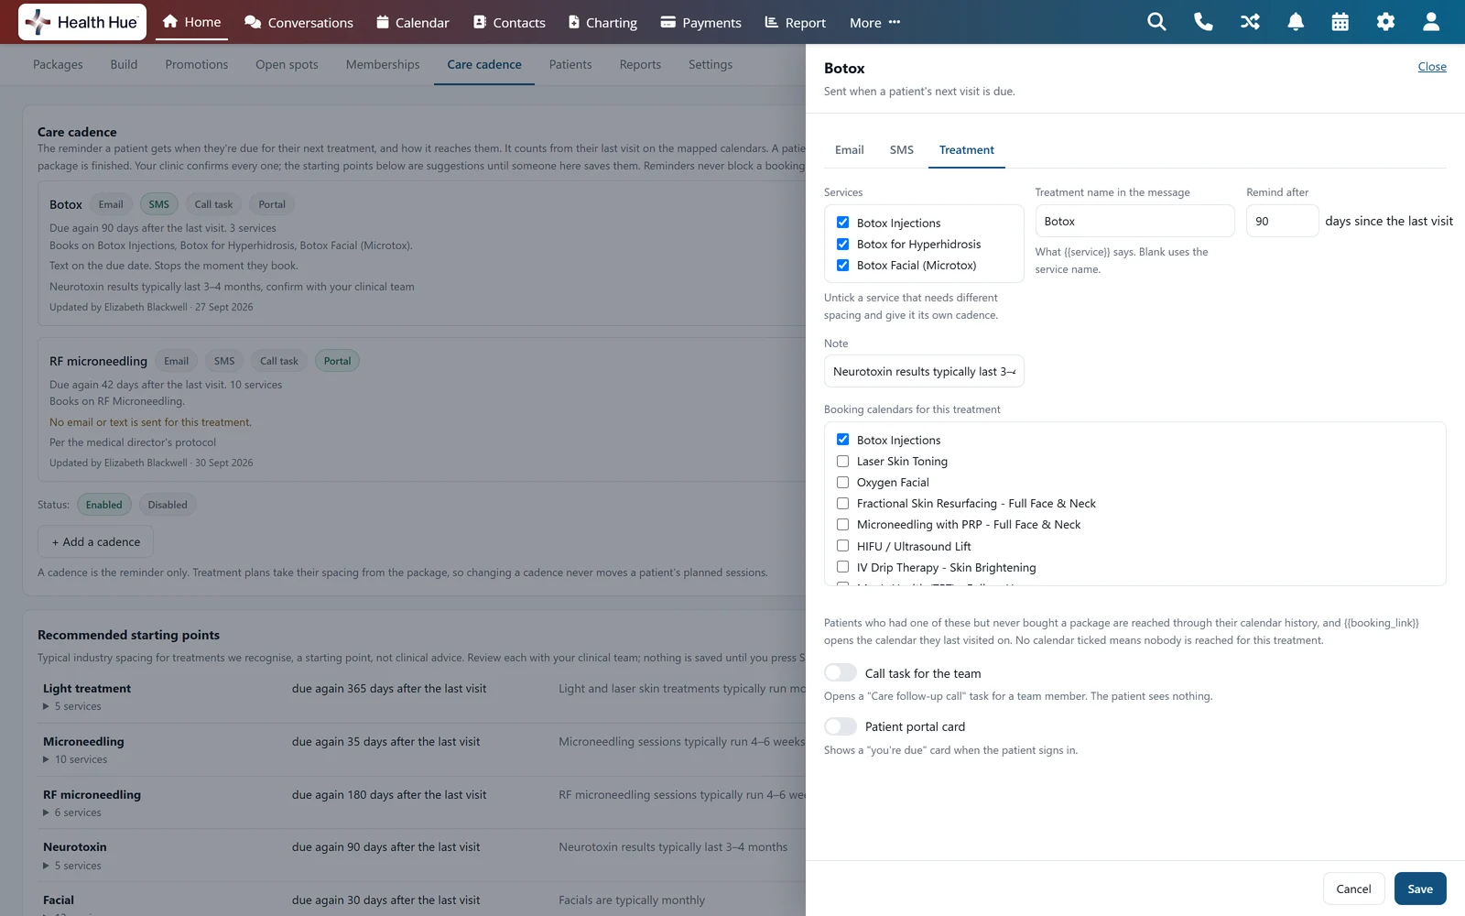Click the Note input field

[924, 371]
